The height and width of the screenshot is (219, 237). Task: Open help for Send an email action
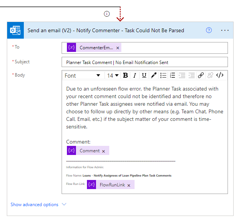coord(209,30)
